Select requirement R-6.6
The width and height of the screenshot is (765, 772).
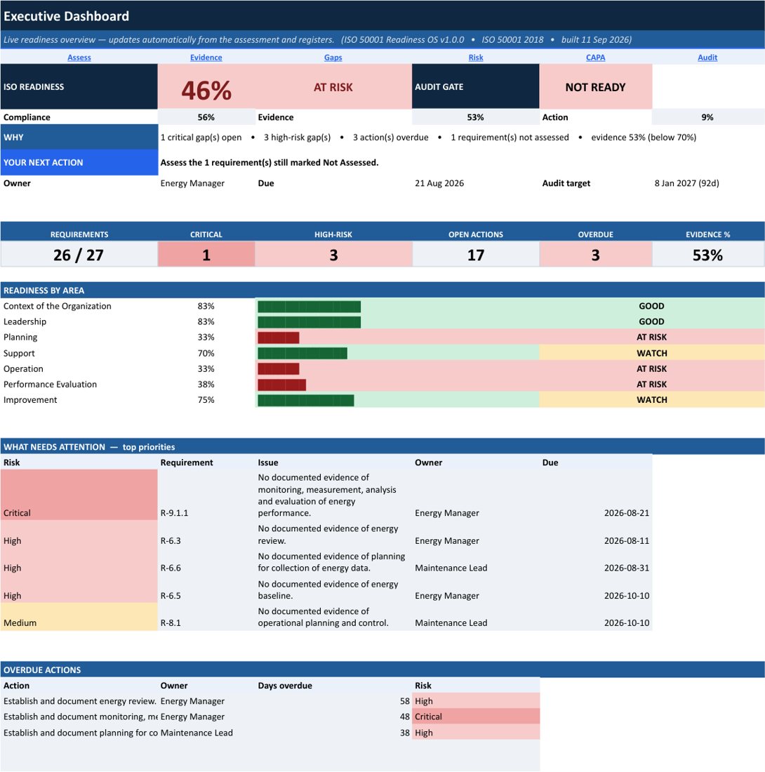pyautogui.click(x=171, y=568)
